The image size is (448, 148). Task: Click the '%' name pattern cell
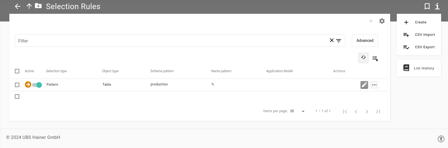coord(213,84)
